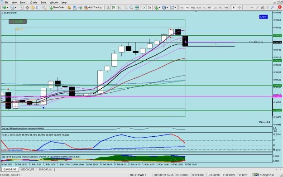This screenshot has height=177, width=283.
Task: Select the Horizontal Line drawing tool
Action: pyautogui.click(x=252, y=8)
